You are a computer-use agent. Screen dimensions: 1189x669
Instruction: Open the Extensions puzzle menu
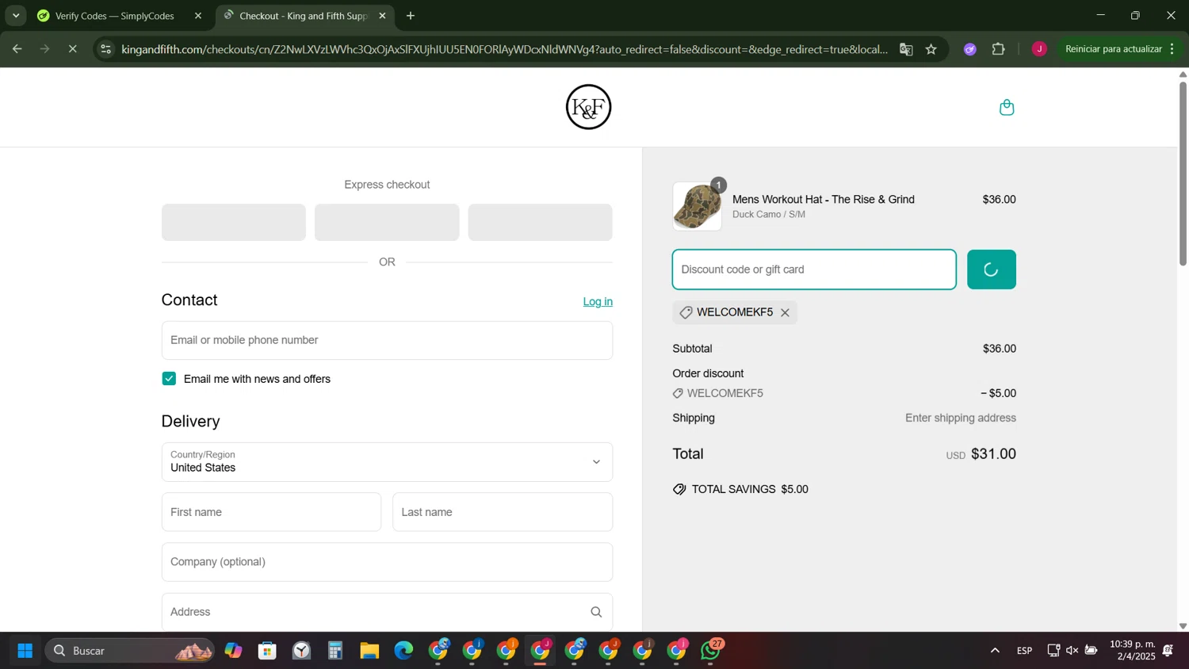pos(999,49)
